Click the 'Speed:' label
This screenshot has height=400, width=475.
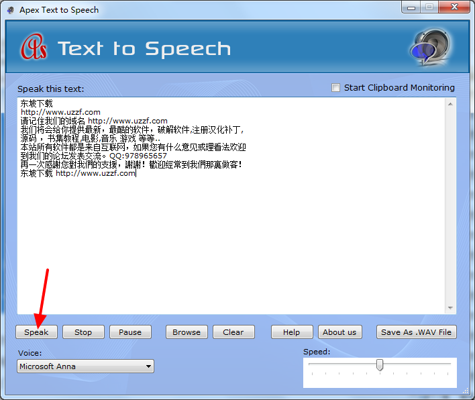(317, 352)
